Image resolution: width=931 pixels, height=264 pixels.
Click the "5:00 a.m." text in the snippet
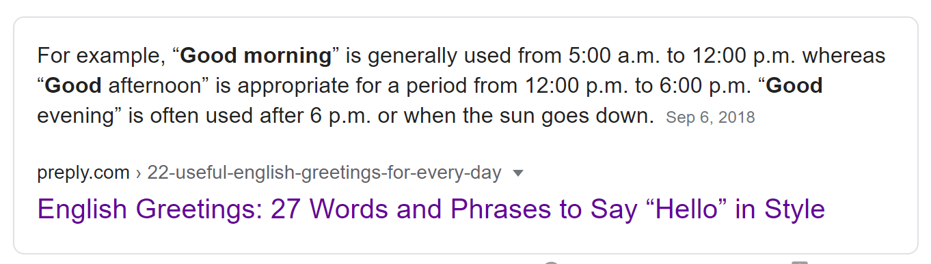[611, 55]
